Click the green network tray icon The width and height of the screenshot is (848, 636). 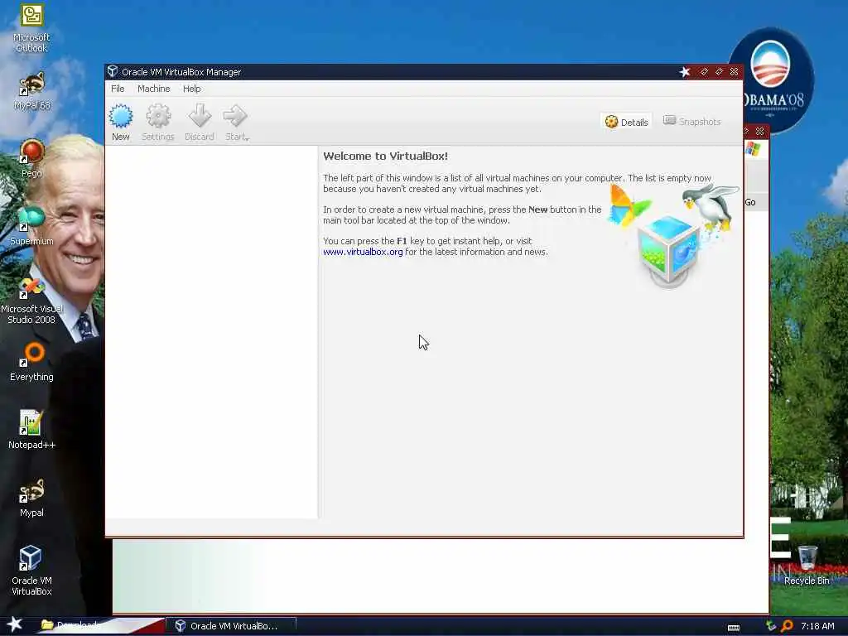[771, 626]
